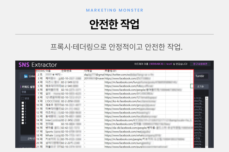Select phone cell 82-2-549 in row 4
The image size is (229, 152).
(x=72, y=82)
